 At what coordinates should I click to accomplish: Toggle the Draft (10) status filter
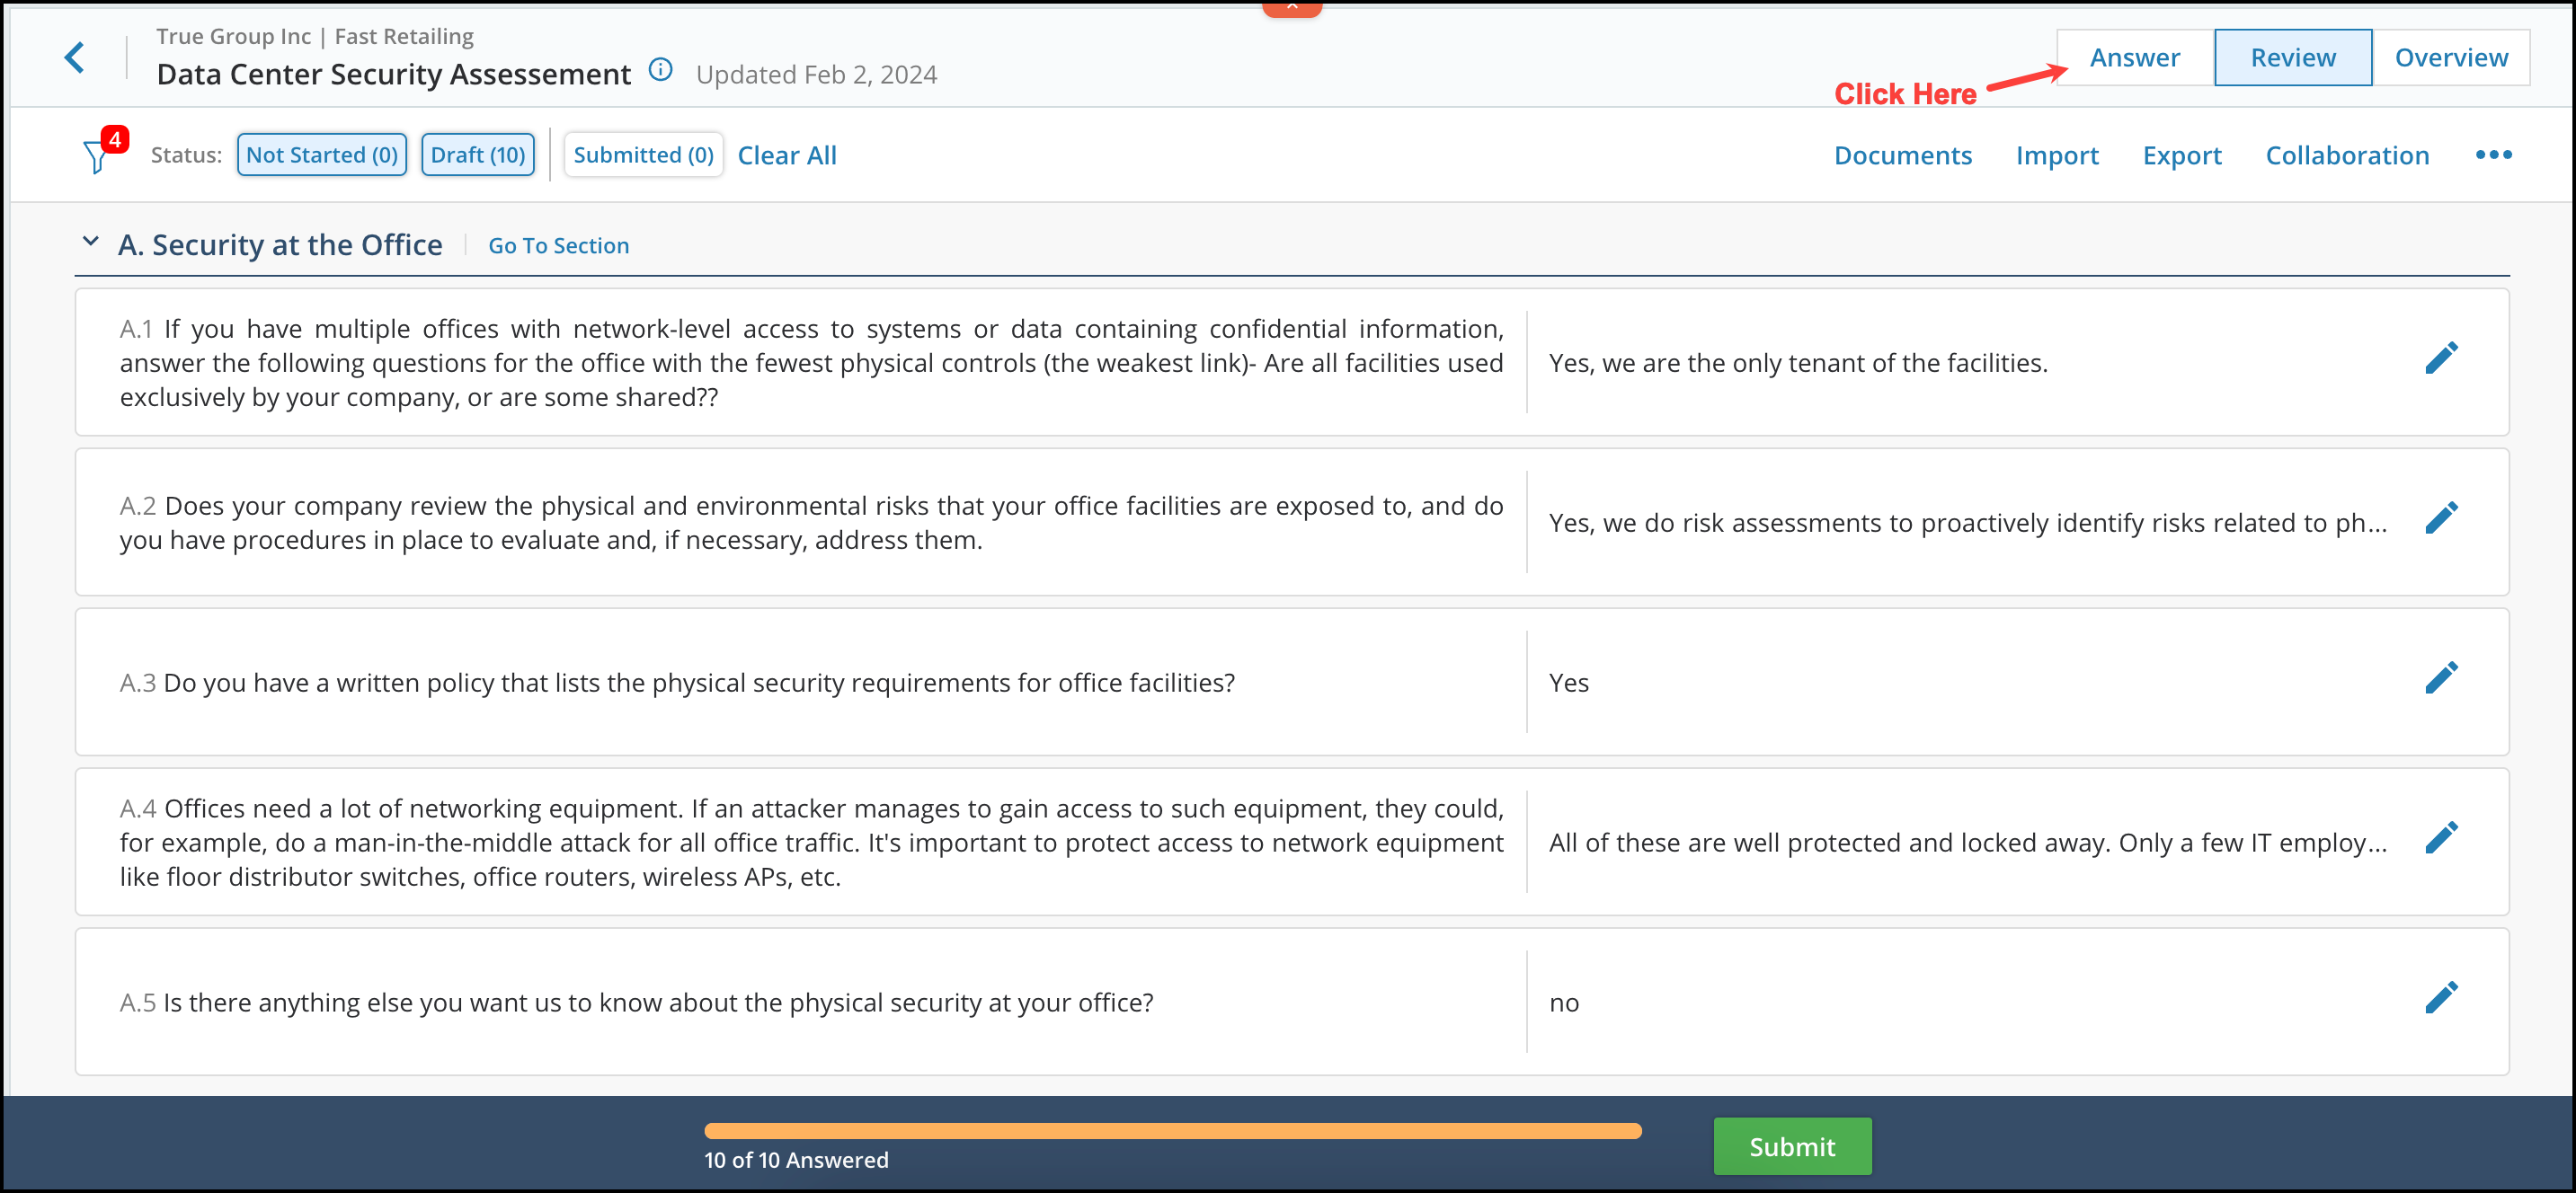[x=478, y=155]
